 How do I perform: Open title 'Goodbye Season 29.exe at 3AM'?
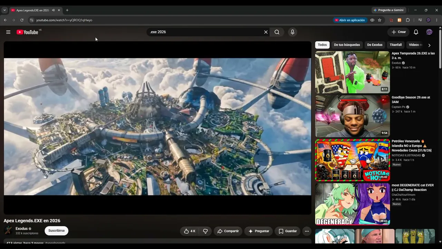tap(411, 100)
